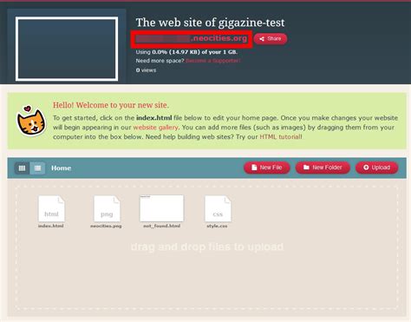Open the index.html file icon
This screenshot has width=411, height=322.
click(x=51, y=209)
